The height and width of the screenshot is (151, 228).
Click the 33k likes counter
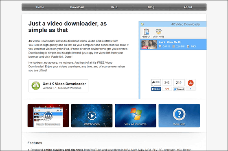coord(156,82)
